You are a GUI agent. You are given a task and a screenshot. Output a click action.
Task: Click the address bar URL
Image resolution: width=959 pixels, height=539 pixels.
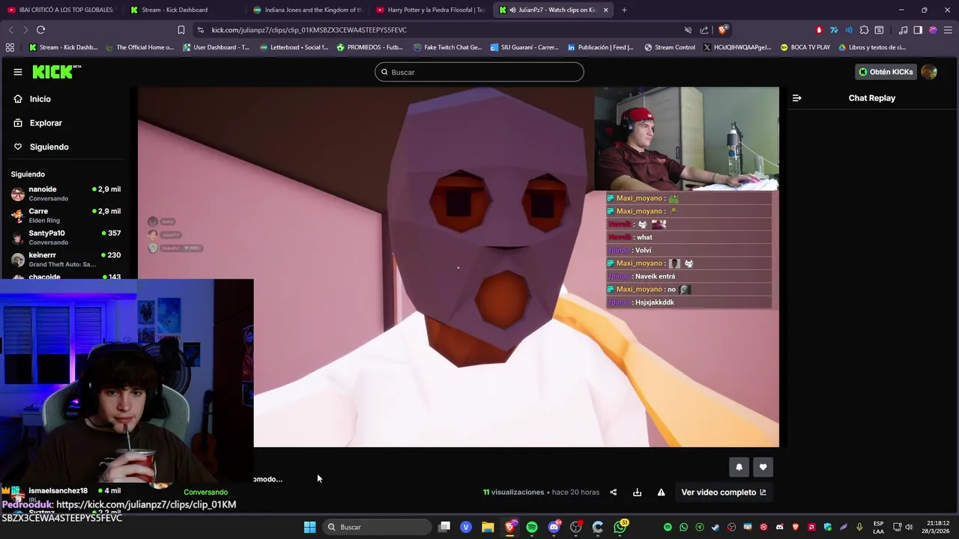coord(309,30)
